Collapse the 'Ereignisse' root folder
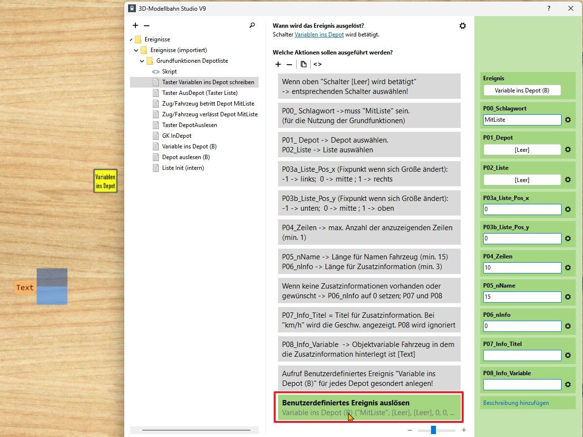 pos(131,39)
